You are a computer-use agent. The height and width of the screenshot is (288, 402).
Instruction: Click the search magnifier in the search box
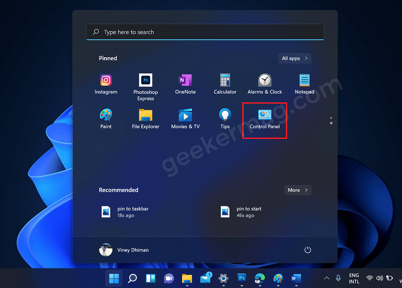(x=96, y=32)
